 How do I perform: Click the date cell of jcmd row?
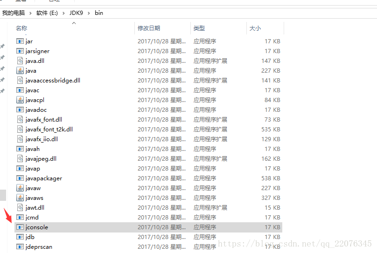click(161, 218)
